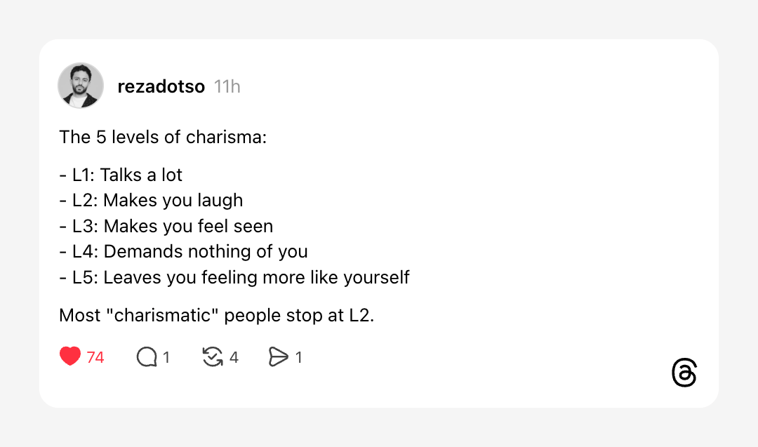Open the comment bubble reply icon

point(146,357)
